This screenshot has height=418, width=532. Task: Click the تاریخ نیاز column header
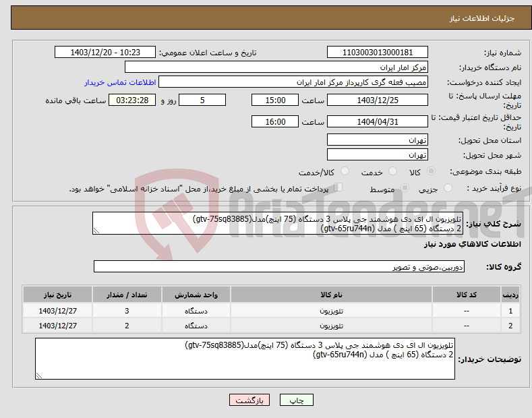coord(58,295)
